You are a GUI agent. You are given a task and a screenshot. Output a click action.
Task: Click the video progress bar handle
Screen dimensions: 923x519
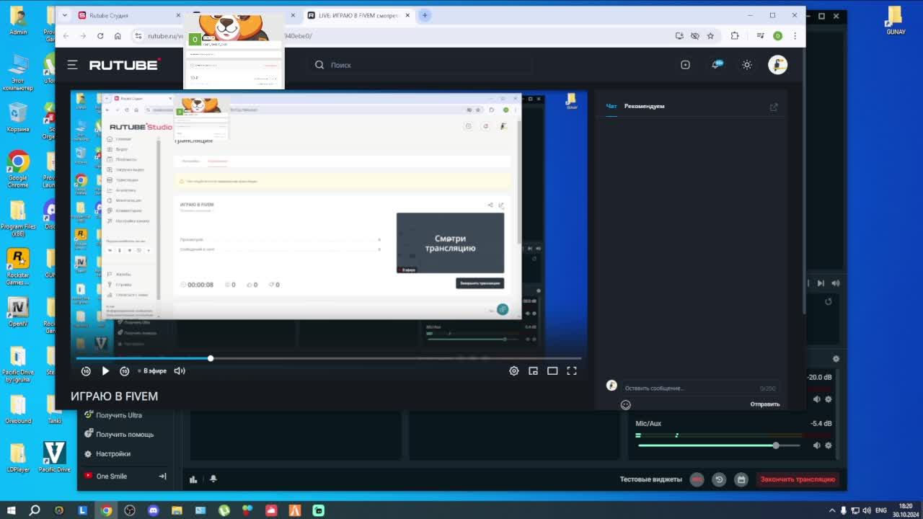[x=211, y=358]
